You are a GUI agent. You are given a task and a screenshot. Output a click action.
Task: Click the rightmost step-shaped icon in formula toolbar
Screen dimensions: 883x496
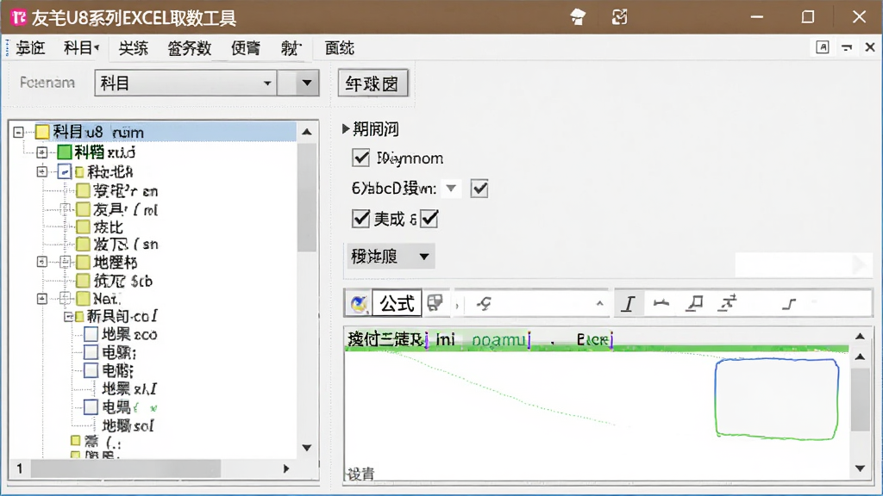[789, 304]
